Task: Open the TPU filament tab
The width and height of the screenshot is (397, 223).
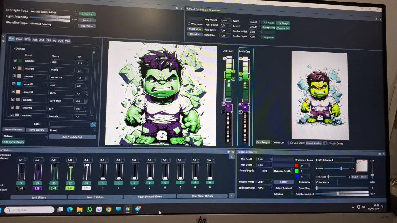Action: coord(67,41)
